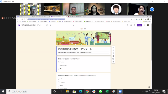Open the customize theme palette icon

point(128,25)
